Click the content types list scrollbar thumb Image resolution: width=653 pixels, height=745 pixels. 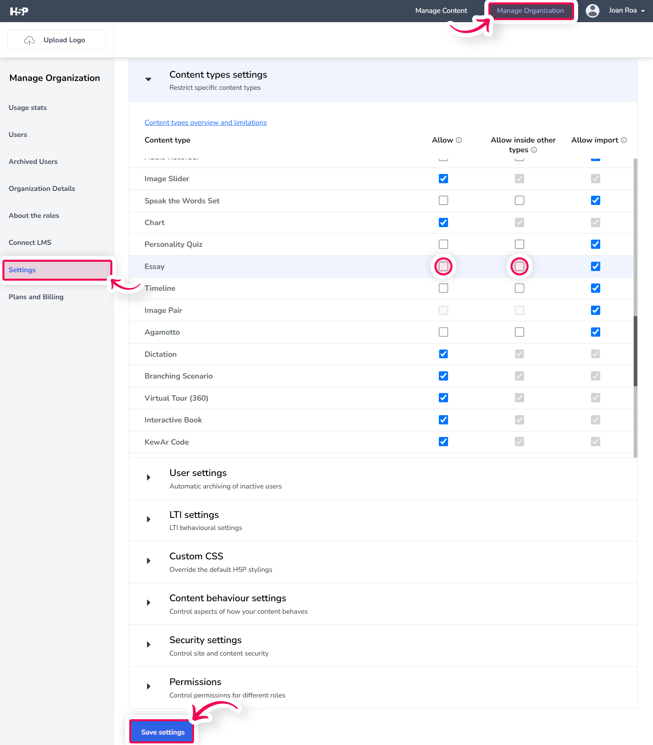pos(635,351)
